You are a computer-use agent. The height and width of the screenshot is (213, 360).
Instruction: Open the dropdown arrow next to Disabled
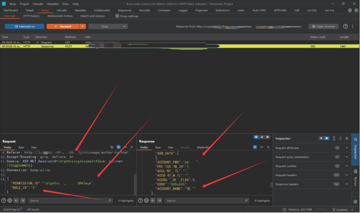point(352,210)
